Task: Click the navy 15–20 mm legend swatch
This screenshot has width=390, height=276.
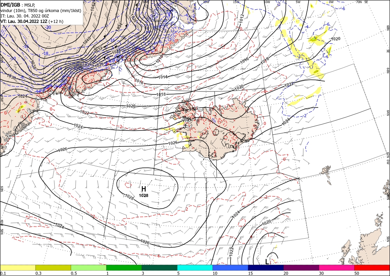Action: point(266,267)
